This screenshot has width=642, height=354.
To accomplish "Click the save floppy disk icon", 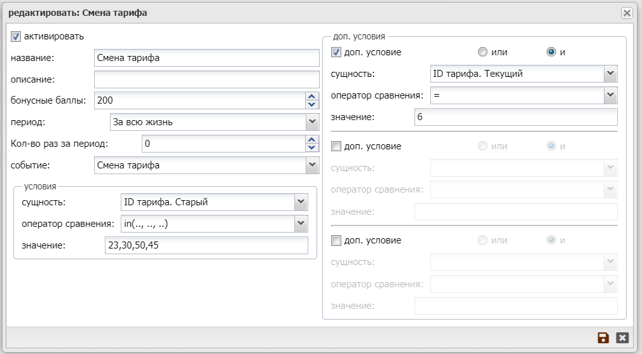I will [603, 338].
